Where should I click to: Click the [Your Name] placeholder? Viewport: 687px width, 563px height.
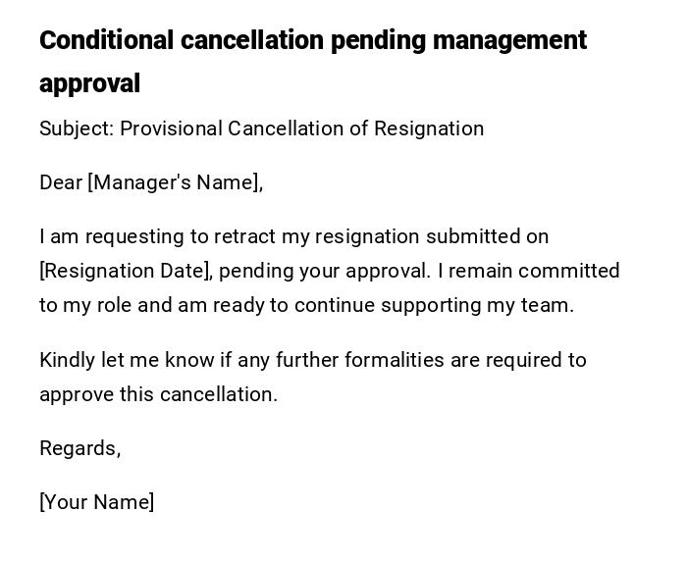click(97, 502)
